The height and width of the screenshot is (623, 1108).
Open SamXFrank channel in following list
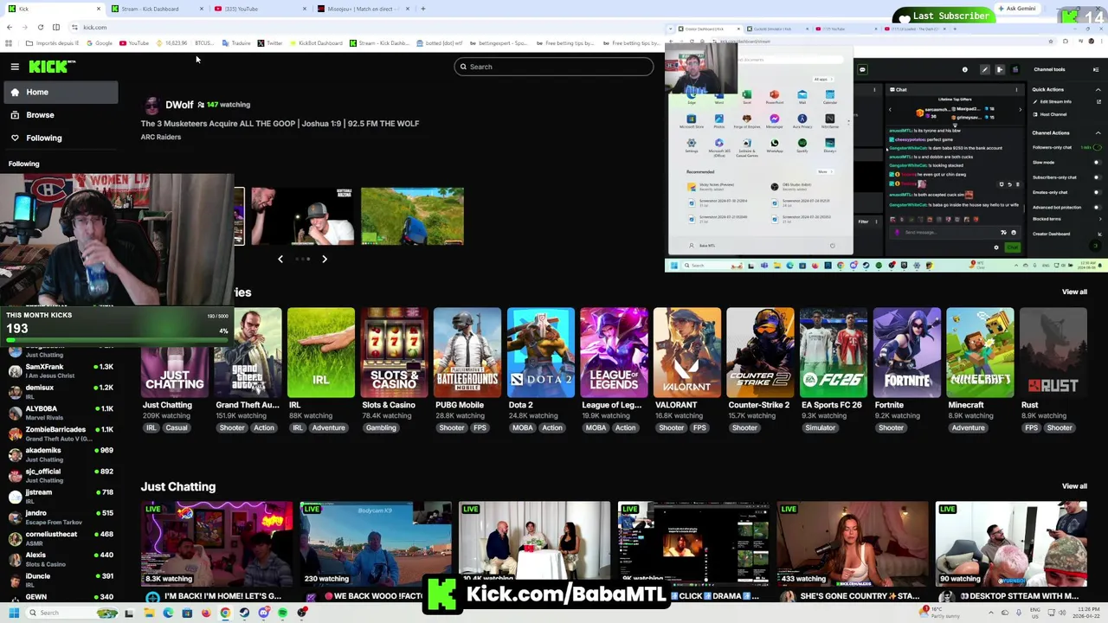tap(61, 371)
